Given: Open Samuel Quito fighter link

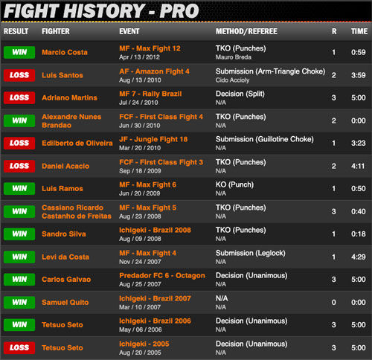Looking at the screenshot, I should (65, 302).
